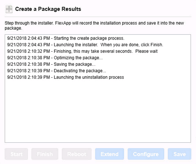Click the empty area of the results log box
Screen dimensions: 196x164
(x=98, y=111)
